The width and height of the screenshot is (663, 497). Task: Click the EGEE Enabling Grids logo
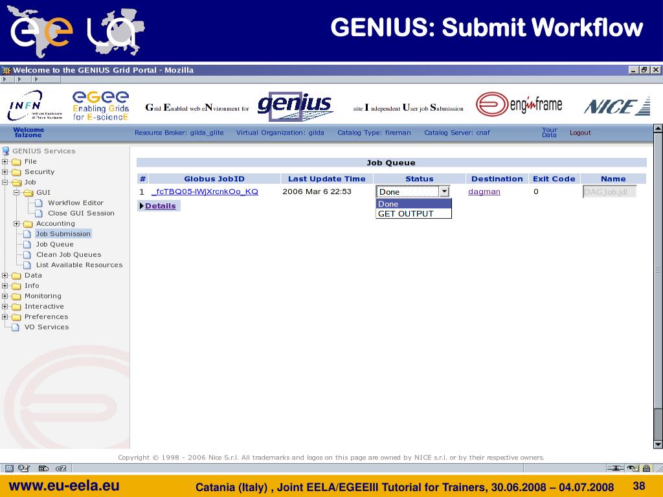click(100, 105)
